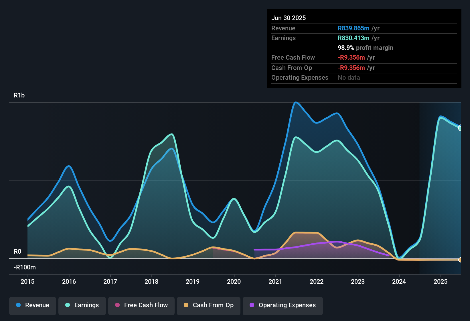470x321 pixels.
Task: Hide the Free Cash Flow series
Action: click(x=141, y=305)
